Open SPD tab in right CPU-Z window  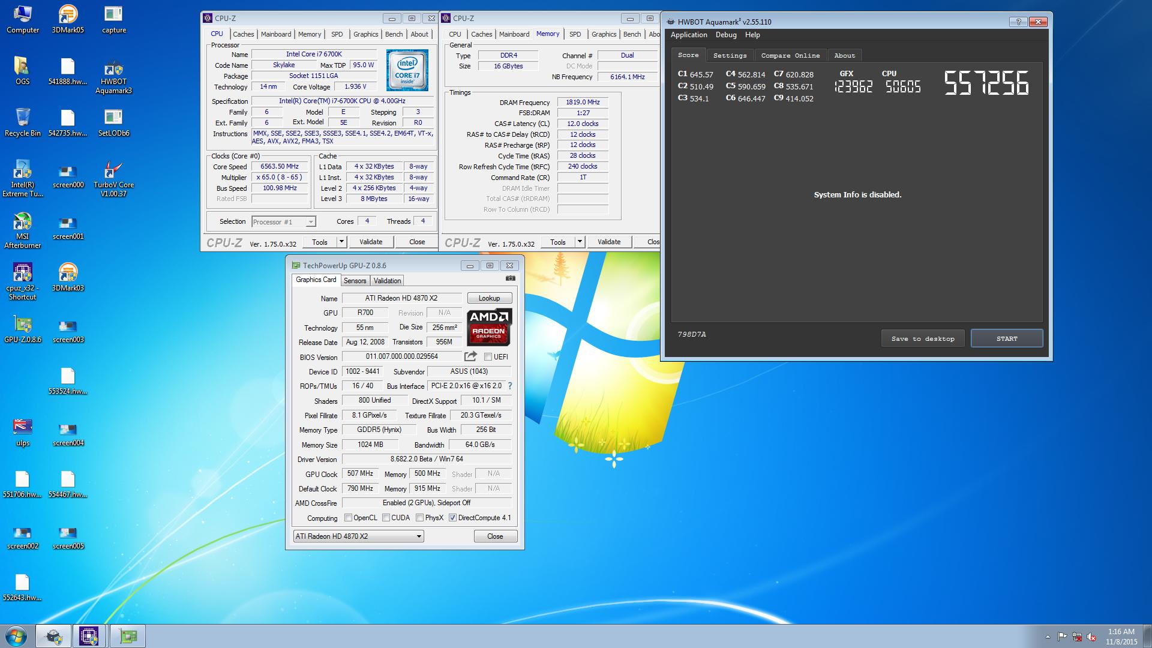(x=575, y=34)
